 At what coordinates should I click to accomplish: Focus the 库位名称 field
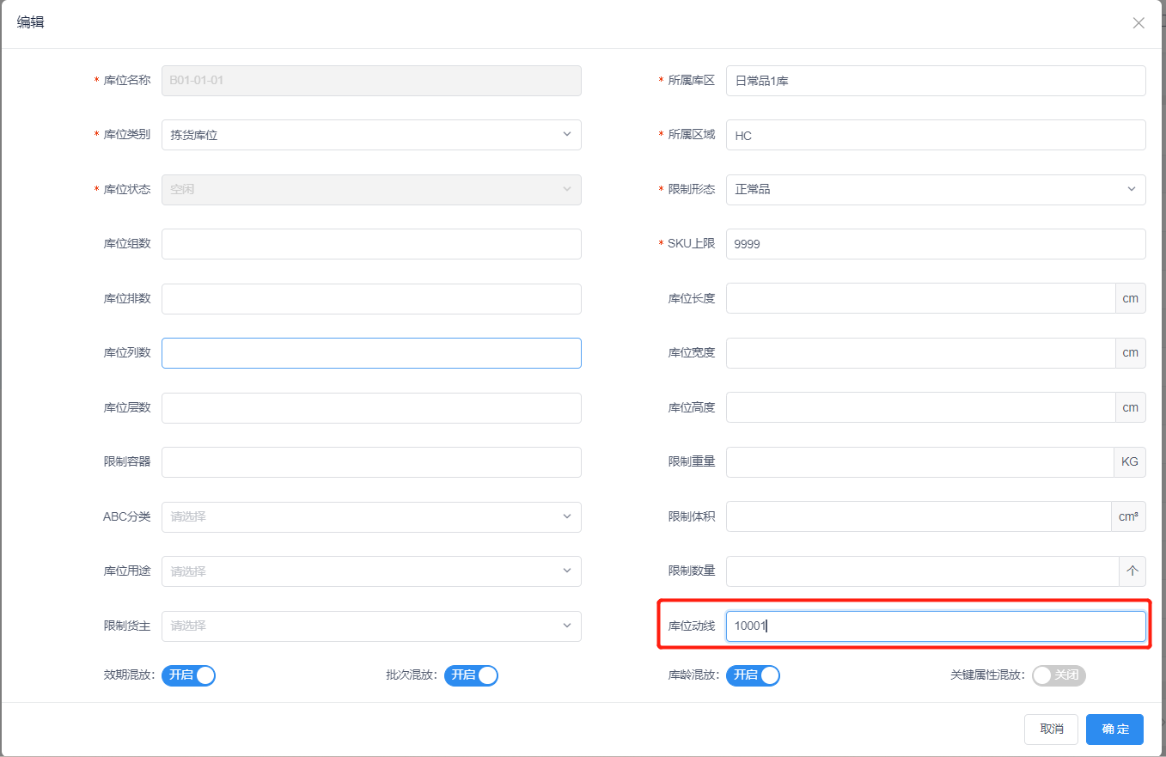pos(371,81)
